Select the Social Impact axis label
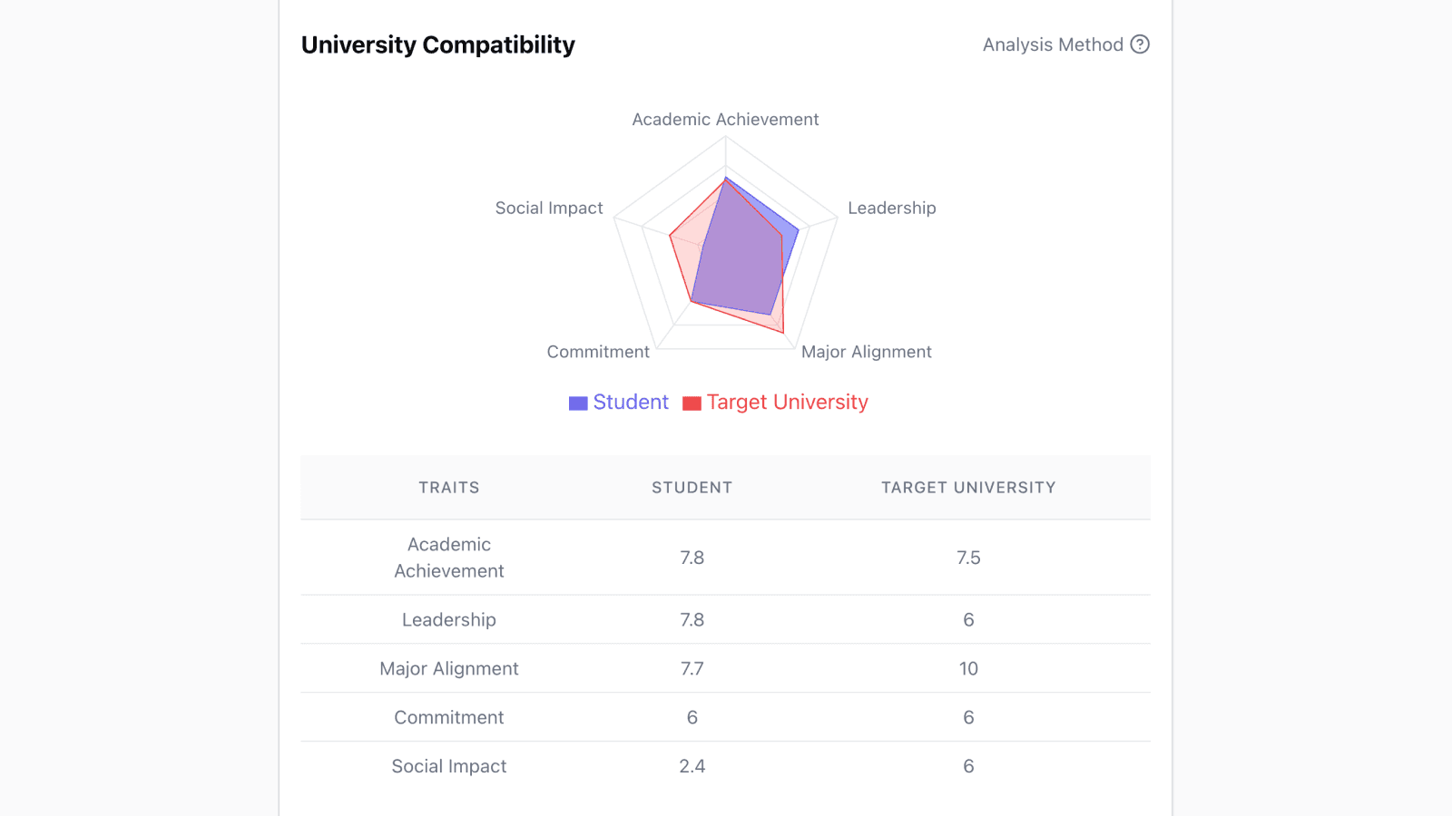The width and height of the screenshot is (1452, 816). point(549,208)
